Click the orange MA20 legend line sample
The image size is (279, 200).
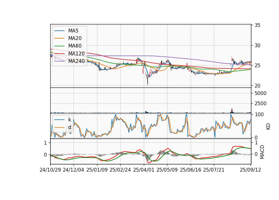click(59, 38)
